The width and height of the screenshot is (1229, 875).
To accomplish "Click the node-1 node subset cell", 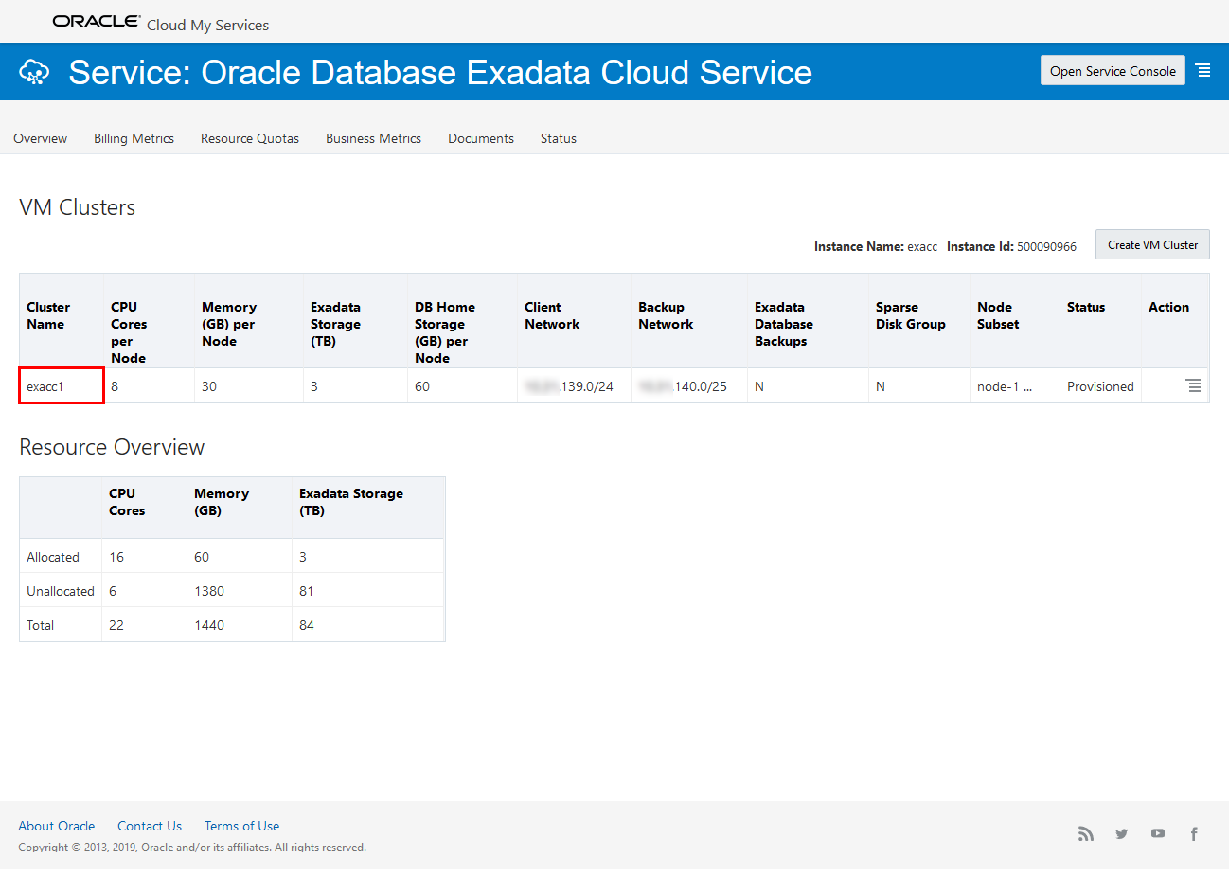I will tap(1015, 386).
